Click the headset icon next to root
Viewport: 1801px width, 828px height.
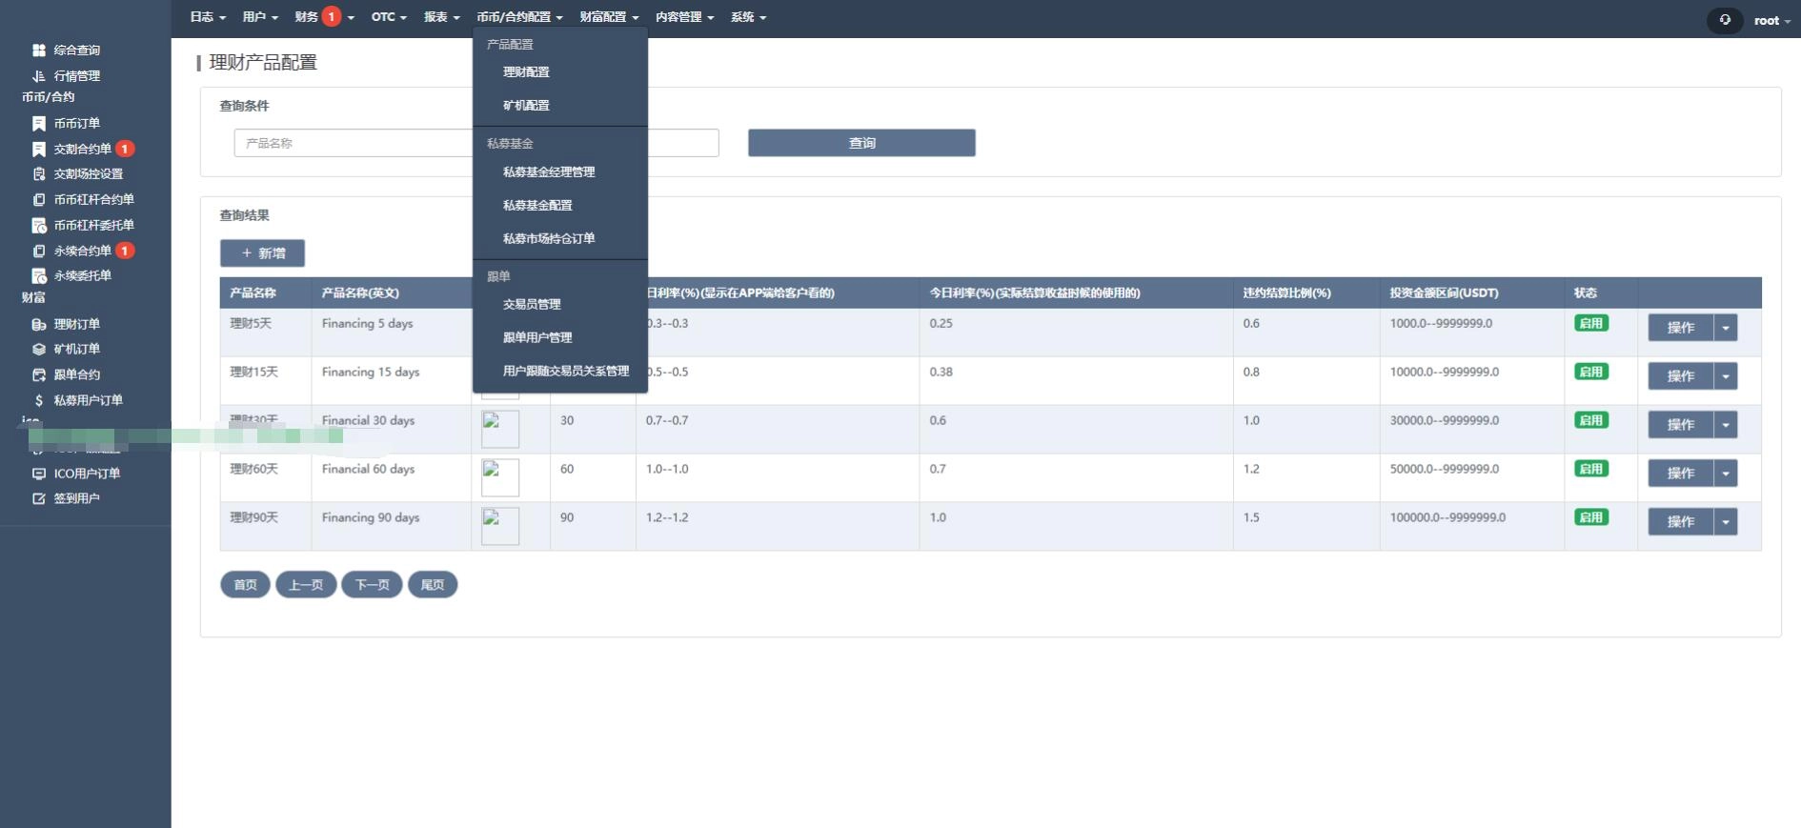point(1725,20)
